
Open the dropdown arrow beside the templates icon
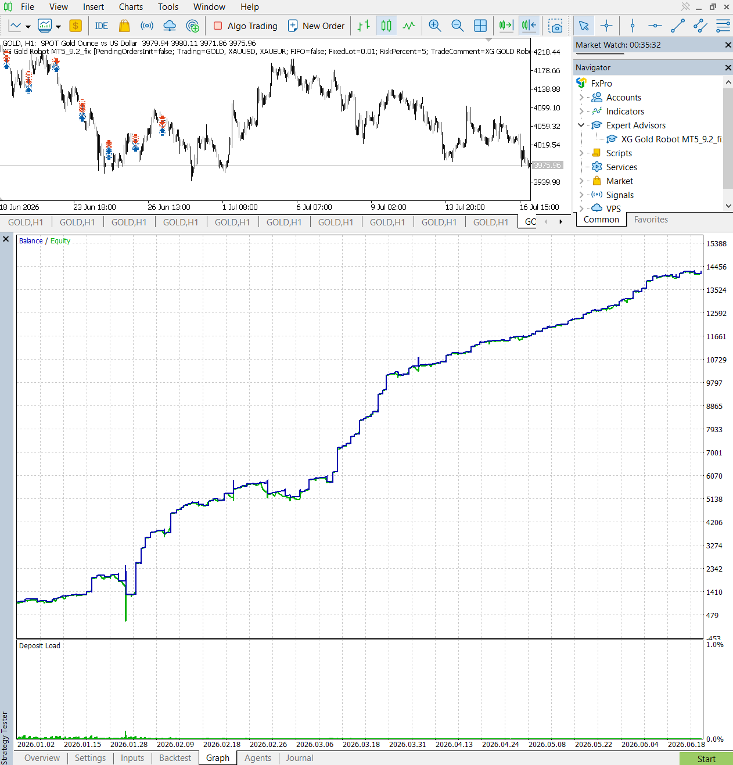point(58,26)
